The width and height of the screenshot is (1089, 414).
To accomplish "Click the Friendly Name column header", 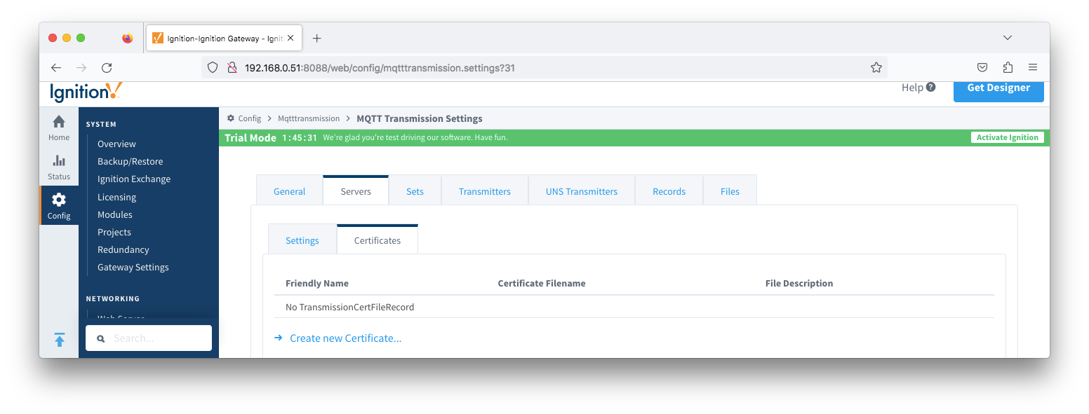I will [317, 284].
